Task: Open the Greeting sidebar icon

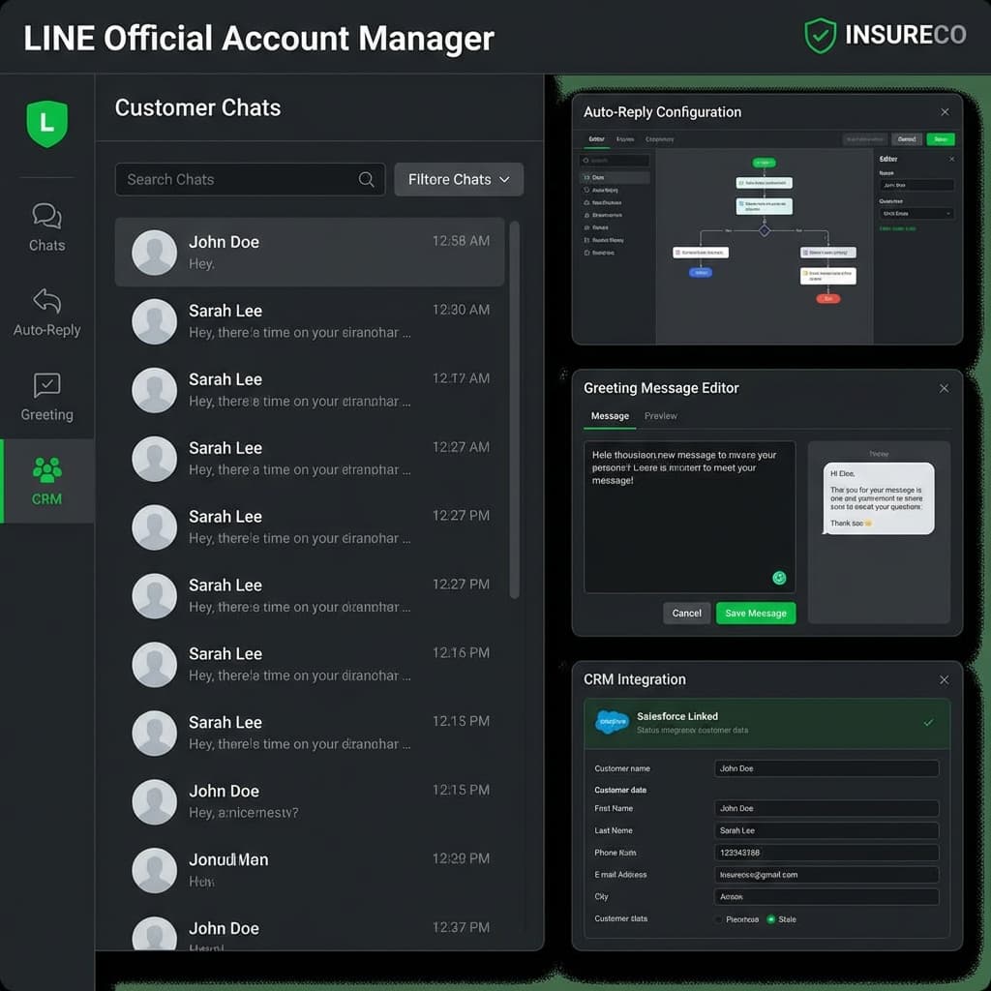Action: pos(46,397)
